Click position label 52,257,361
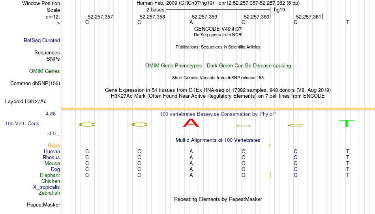375x214 pixels. [x=309, y=17]
